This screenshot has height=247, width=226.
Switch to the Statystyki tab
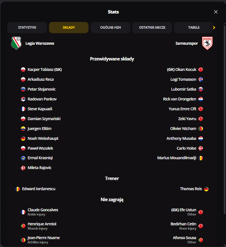click(x=27, y=28)
